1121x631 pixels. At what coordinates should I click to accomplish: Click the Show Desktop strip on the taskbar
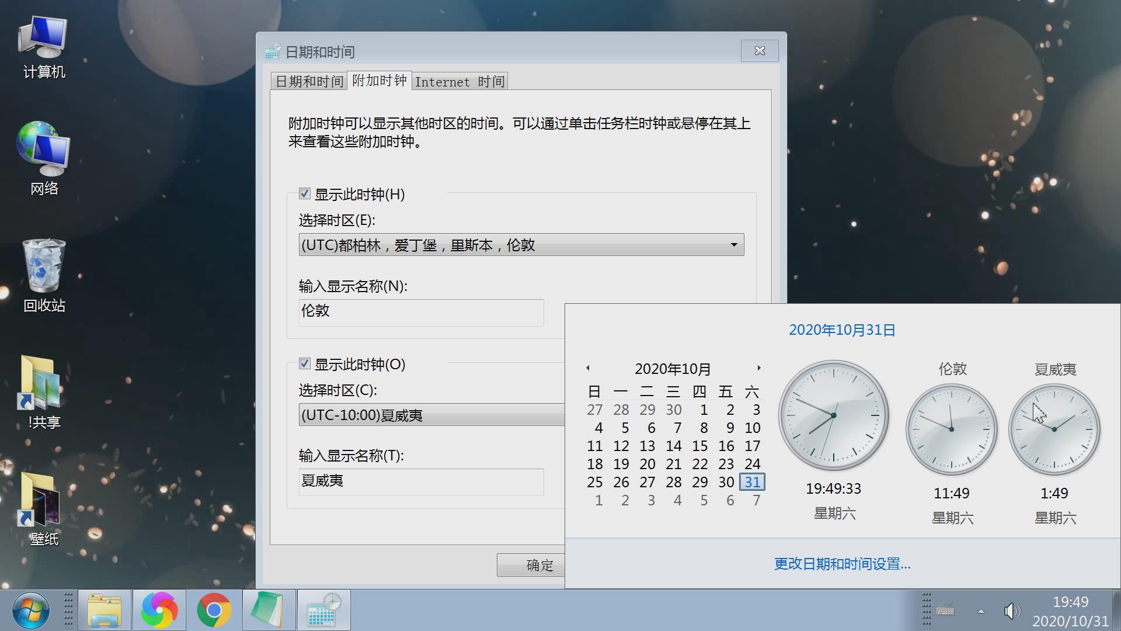1117,611
